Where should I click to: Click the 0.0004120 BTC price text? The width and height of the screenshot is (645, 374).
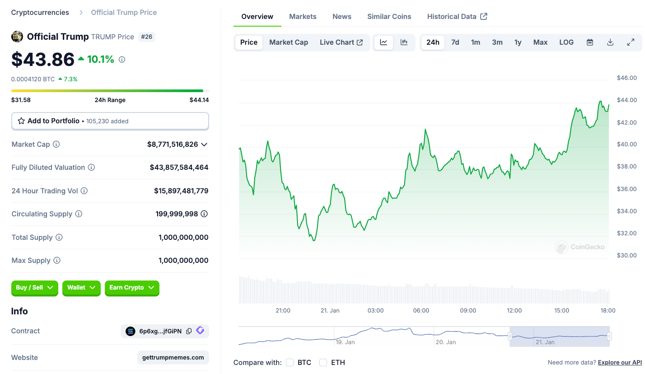coord(33,79)
